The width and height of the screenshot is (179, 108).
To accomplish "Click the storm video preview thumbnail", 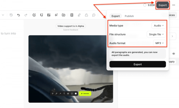I will click(x=71, y=69).
